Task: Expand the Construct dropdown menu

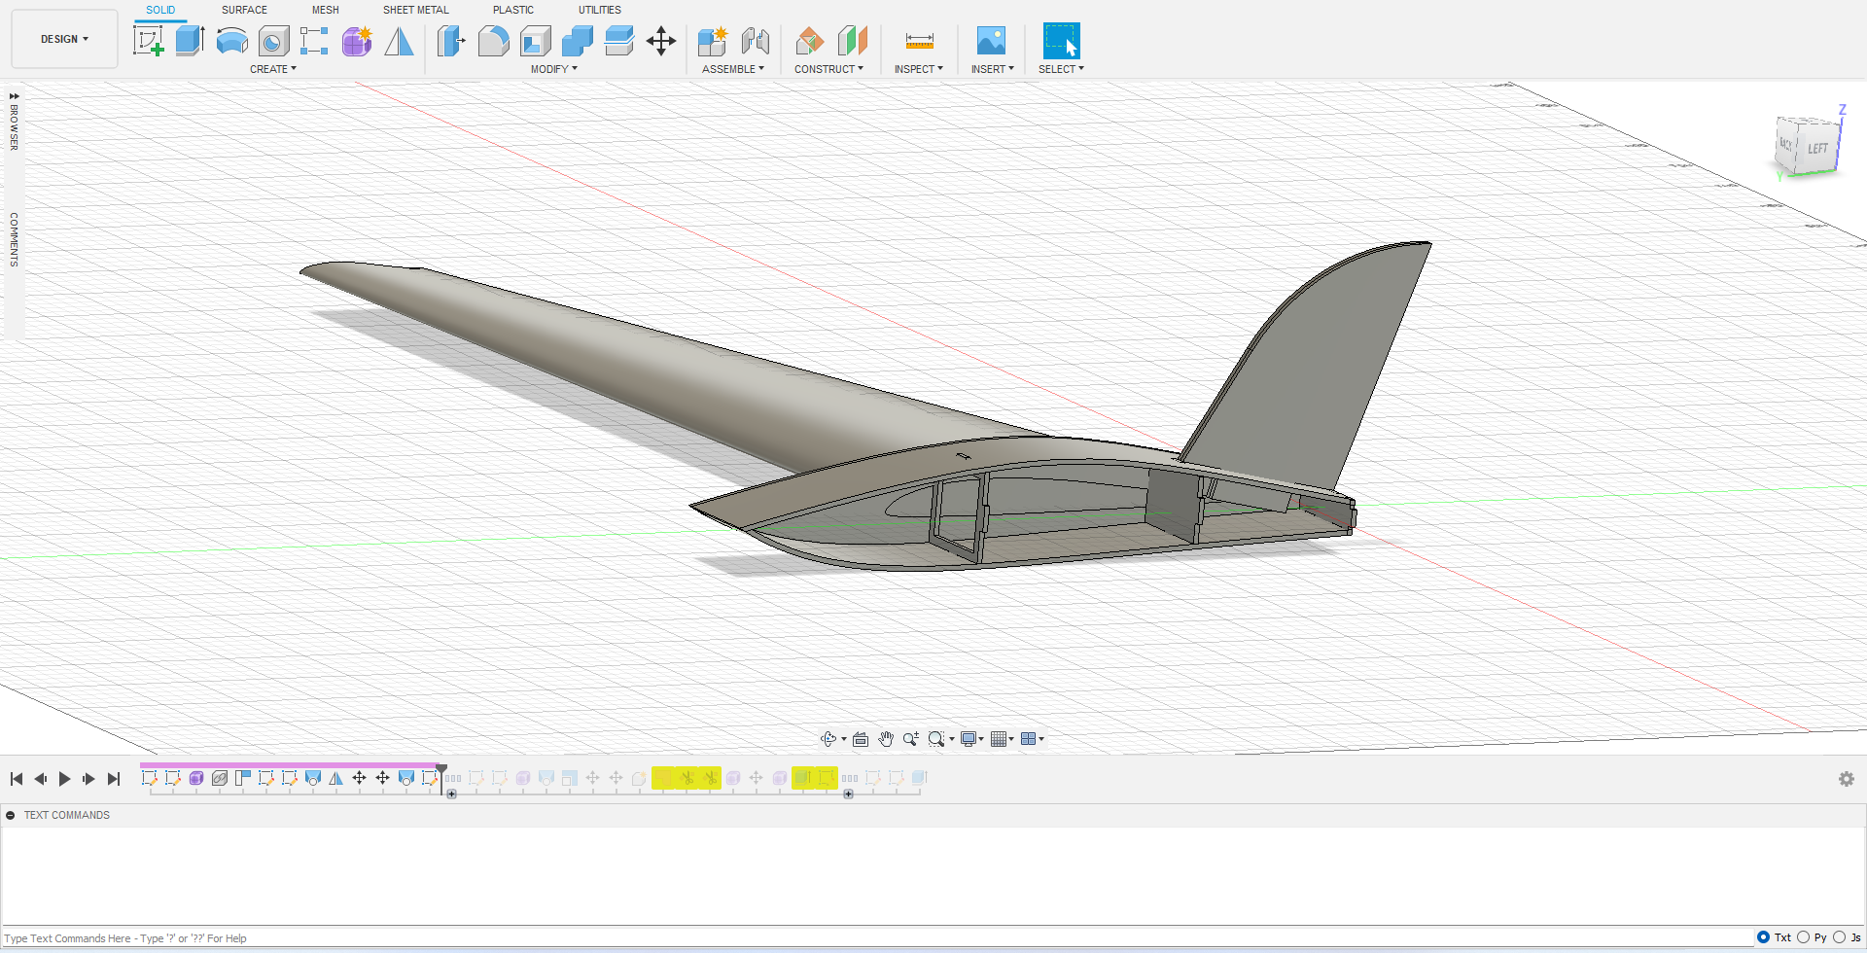Action: (828, 69)
